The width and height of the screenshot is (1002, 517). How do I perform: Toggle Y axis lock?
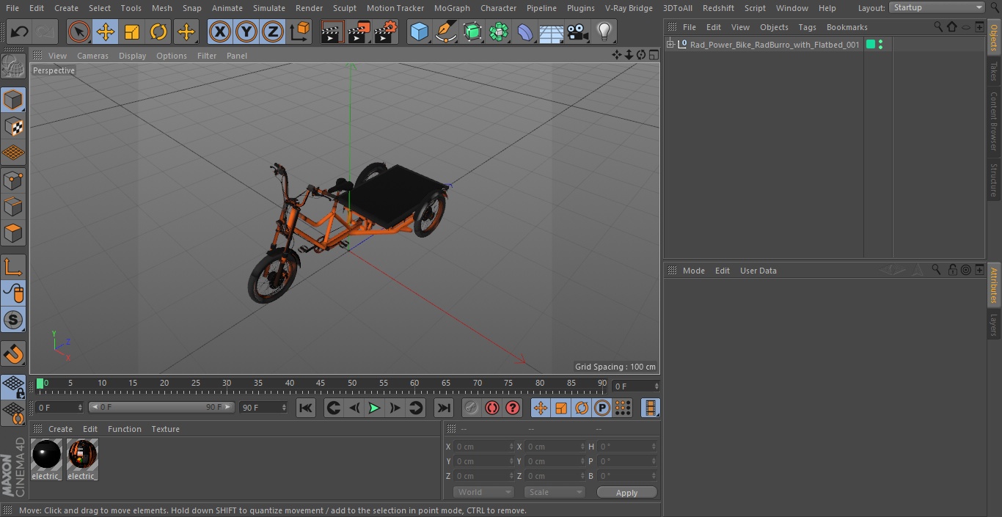click(246, 32)
